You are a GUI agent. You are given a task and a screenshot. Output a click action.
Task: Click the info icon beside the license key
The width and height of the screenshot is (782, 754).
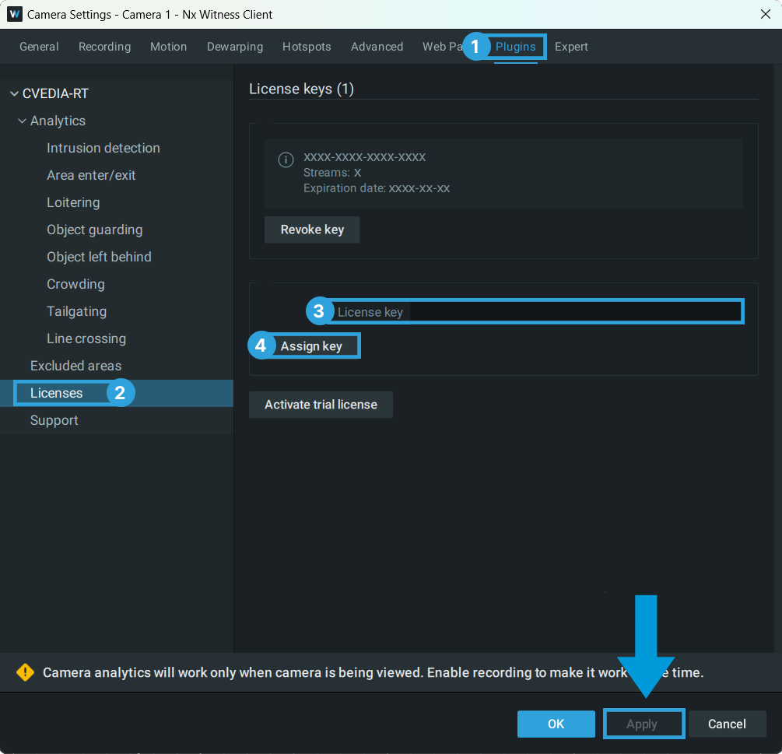click(286, 160)
